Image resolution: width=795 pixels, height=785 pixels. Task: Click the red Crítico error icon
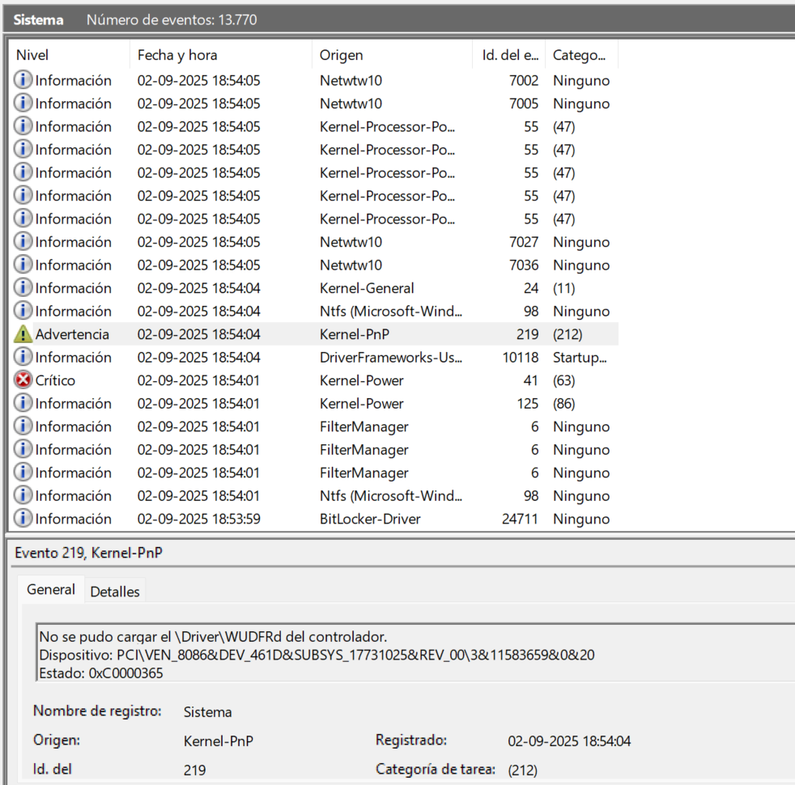(23, 380)
